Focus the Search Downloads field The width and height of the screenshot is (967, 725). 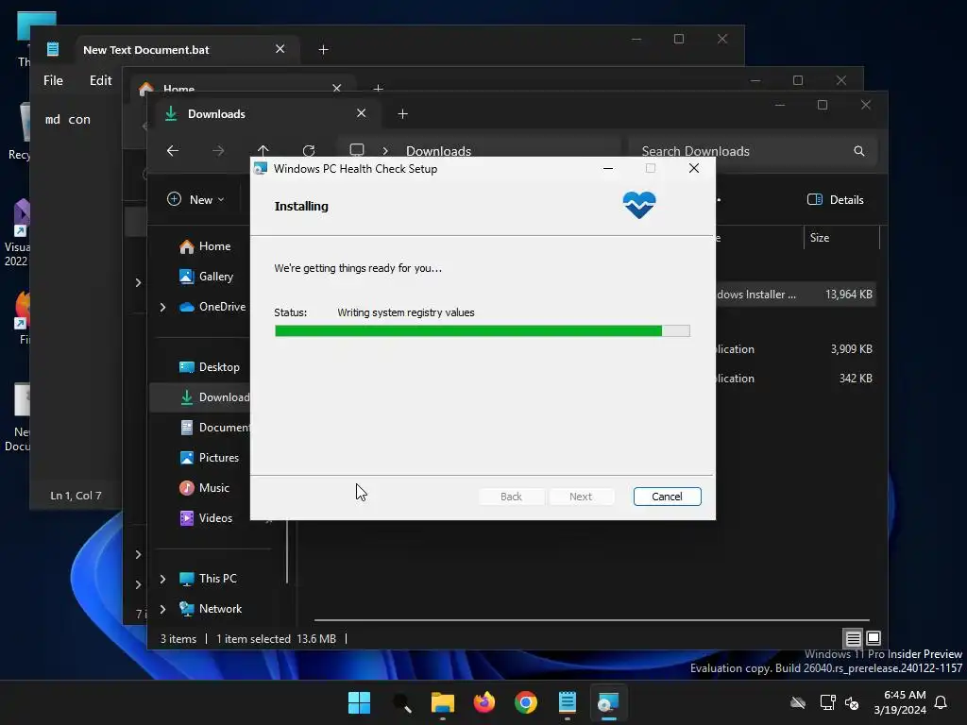752,151
